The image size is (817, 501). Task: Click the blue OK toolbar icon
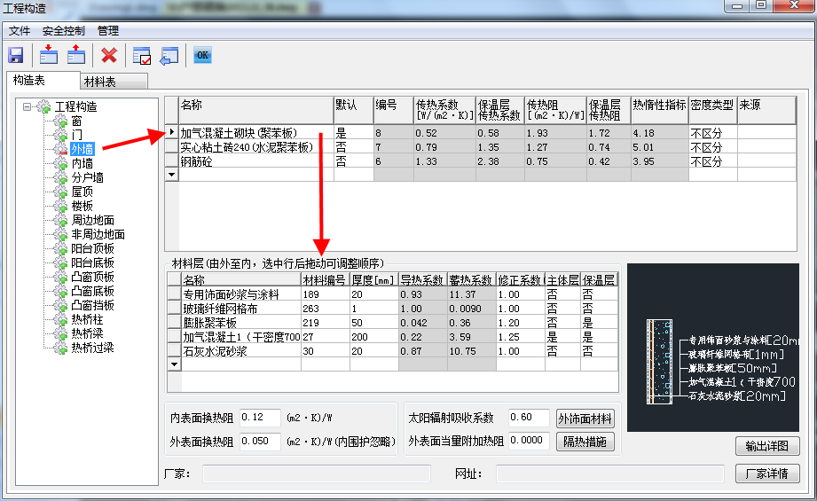[202, 55]
